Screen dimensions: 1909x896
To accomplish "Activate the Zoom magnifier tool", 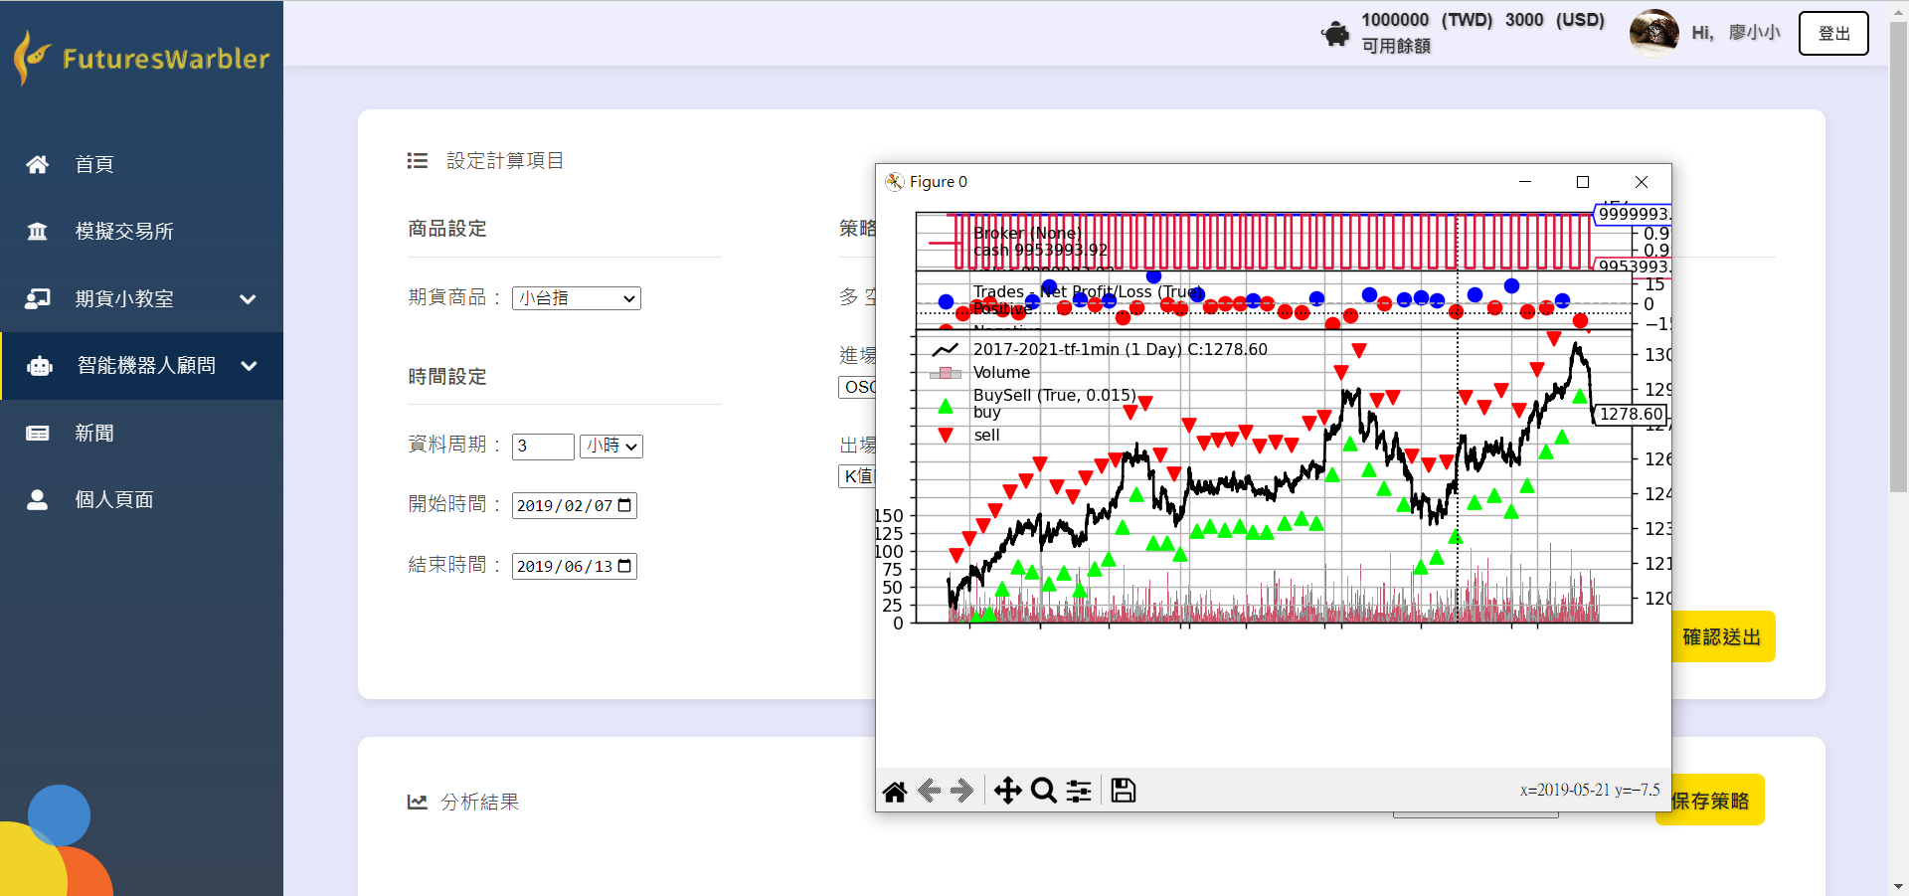I will tap(1043, 792).
